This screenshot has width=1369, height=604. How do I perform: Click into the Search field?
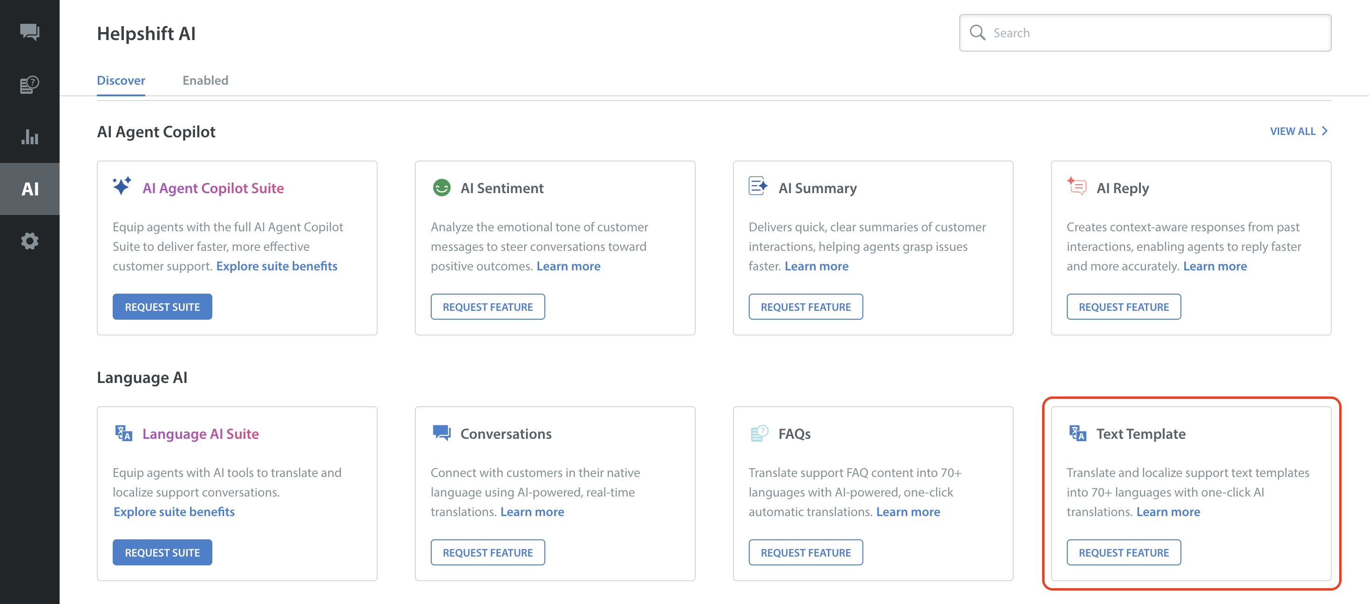(1153, 33)
